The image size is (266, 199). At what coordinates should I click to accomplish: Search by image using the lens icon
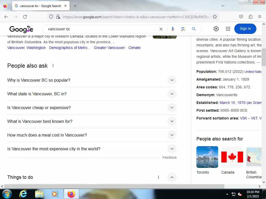[x=183, y=29]
